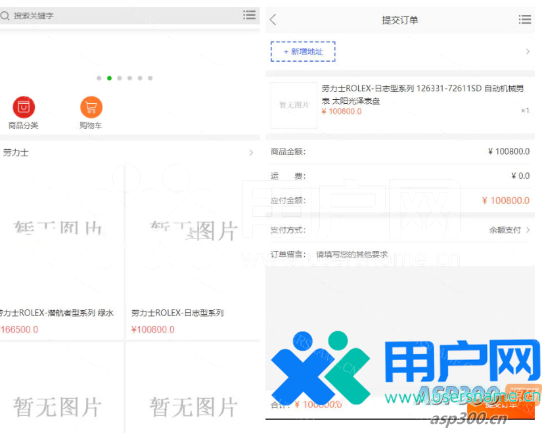Click order item title 劳力士ROLEX-日志型系列 126331
Image resolution: width=542 pixels, height=433 pixels.
(x=422, y=95)
